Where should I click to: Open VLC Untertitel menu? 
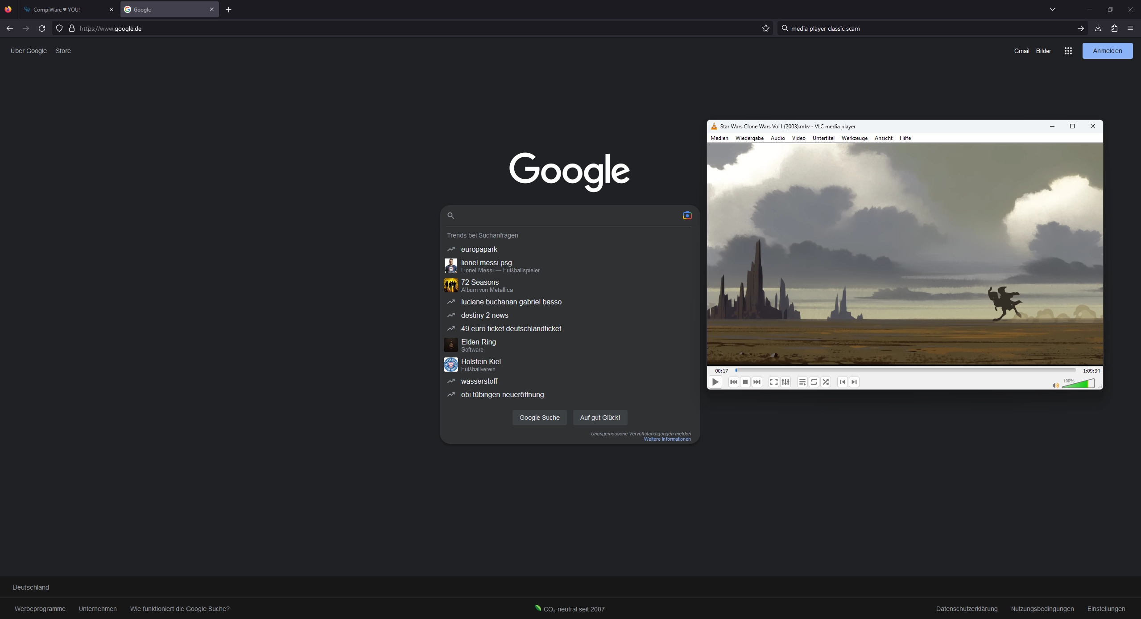click(823, 138)
